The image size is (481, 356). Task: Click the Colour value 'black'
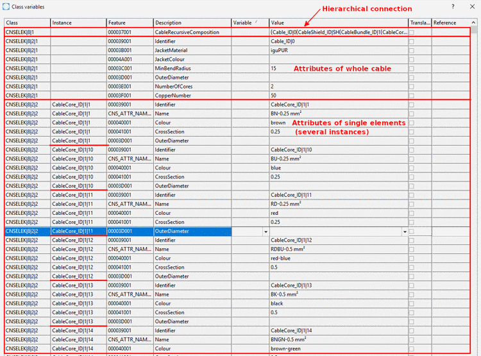click(339, 303)
